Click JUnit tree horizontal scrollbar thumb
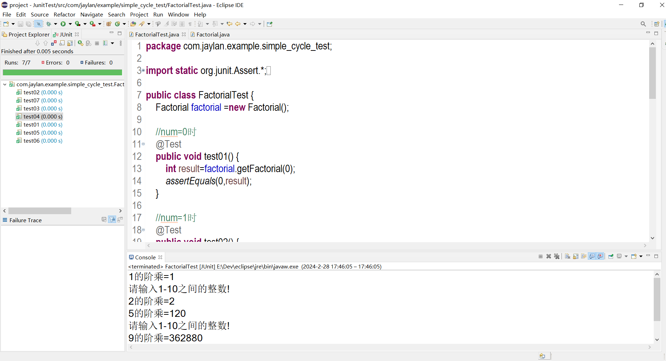The height and width of the screenshot is (361, 666). 40,211
